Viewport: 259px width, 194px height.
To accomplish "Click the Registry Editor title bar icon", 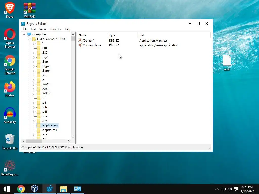I will (23, 23).
